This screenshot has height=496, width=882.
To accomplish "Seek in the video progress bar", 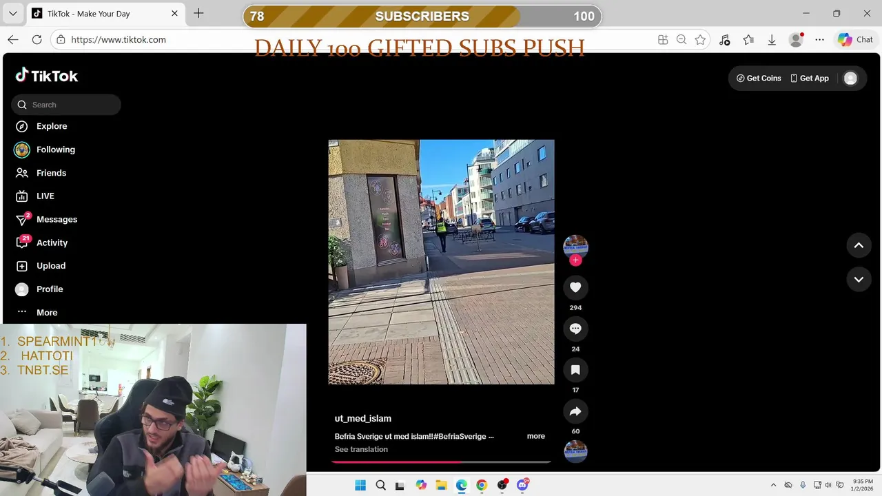I will [x=441, y=462].
